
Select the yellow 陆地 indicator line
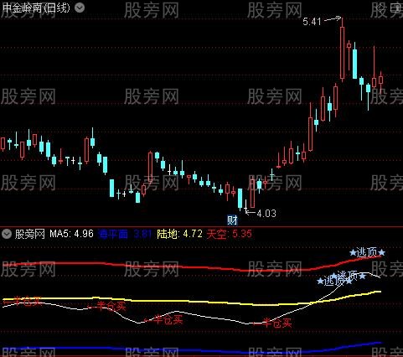193,301
